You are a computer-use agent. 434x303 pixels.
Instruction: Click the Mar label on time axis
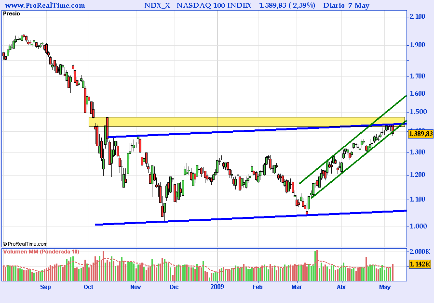[297, 287]
